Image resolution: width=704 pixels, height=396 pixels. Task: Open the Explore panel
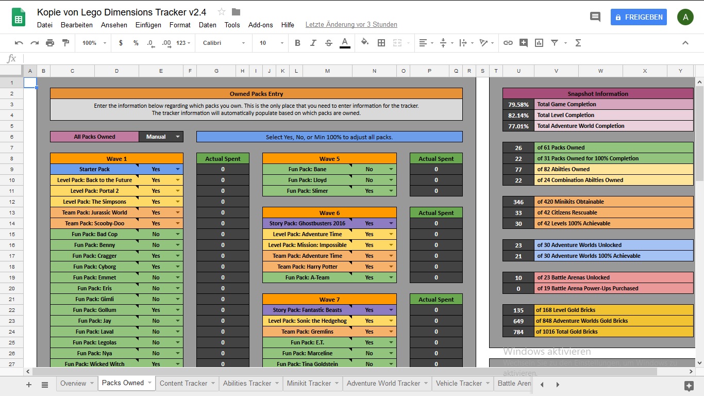click(689, 386)
